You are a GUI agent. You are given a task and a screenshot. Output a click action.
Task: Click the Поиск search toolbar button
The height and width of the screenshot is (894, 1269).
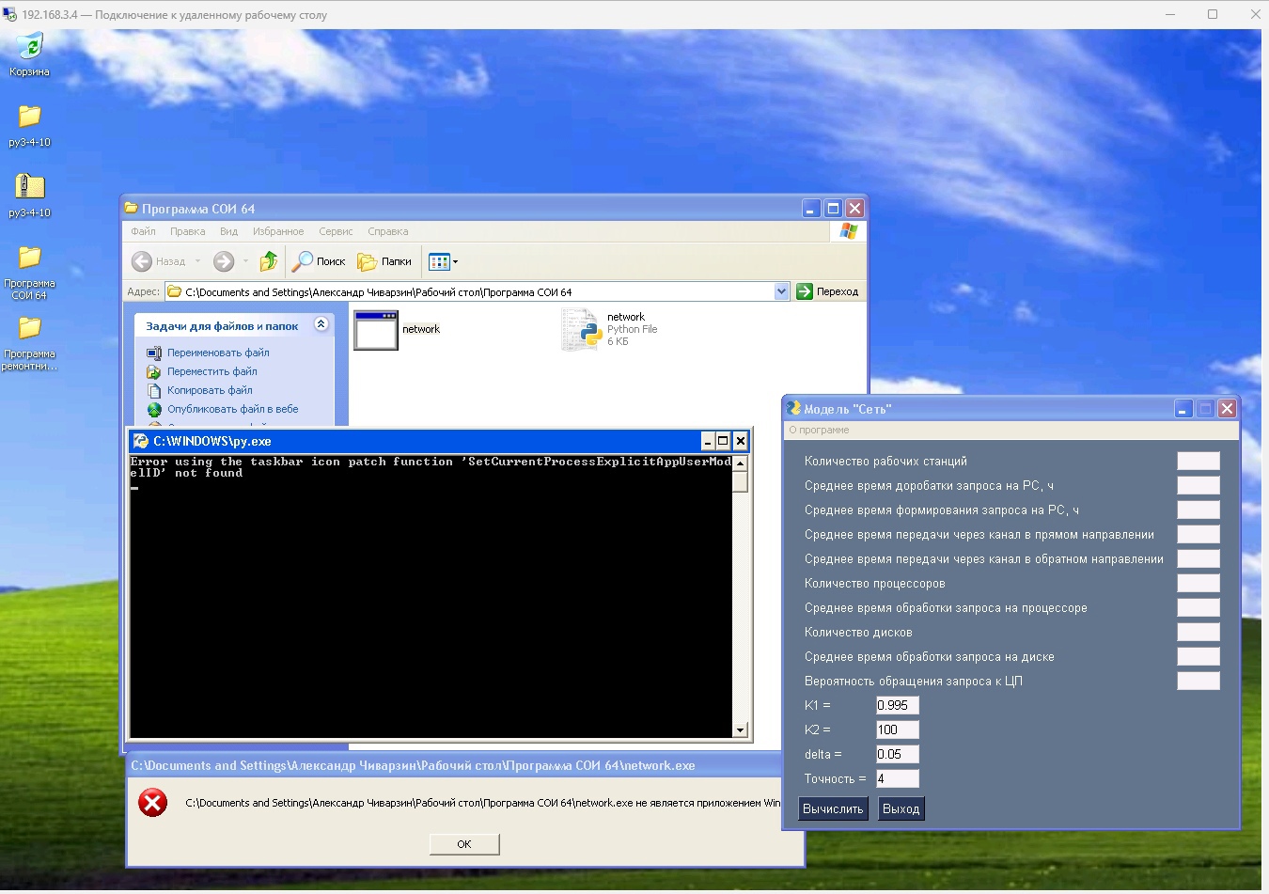[x=319, y=261]
